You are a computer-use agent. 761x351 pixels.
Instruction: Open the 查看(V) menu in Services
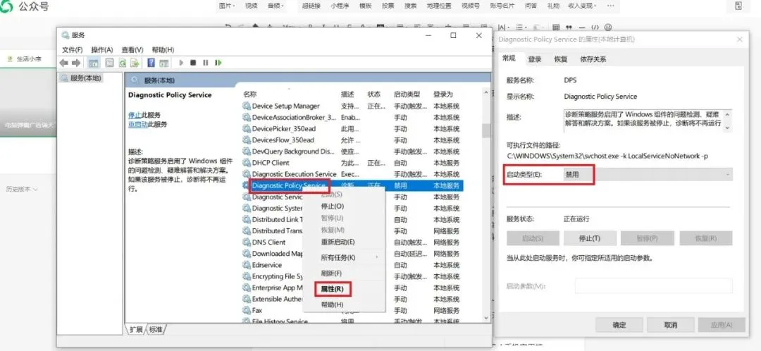click(x=132, y=49)
